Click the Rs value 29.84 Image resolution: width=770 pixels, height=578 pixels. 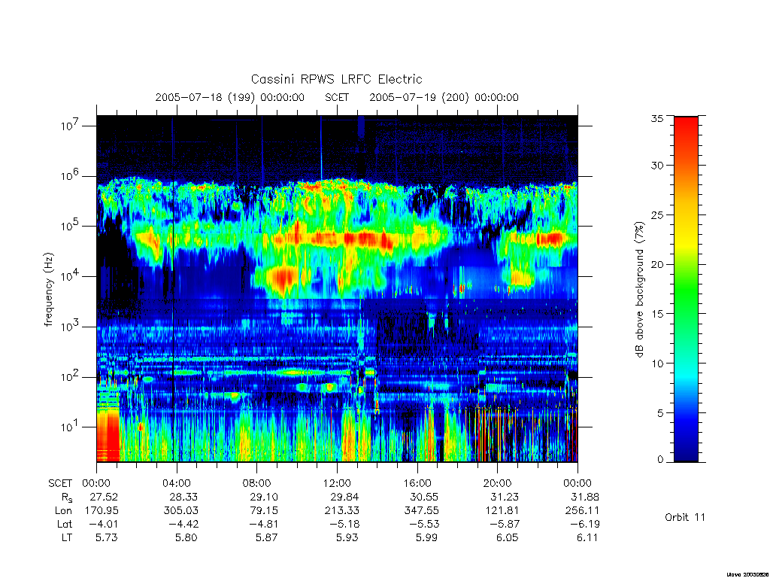click(x=344, y=497)
